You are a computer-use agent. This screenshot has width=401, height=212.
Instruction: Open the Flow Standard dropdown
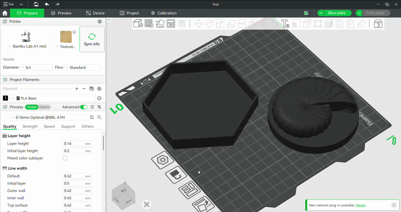(x=82, y=68)
